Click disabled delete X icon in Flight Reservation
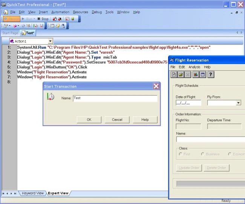The height and width of the screenshot is (204, 245). [188, 74]
